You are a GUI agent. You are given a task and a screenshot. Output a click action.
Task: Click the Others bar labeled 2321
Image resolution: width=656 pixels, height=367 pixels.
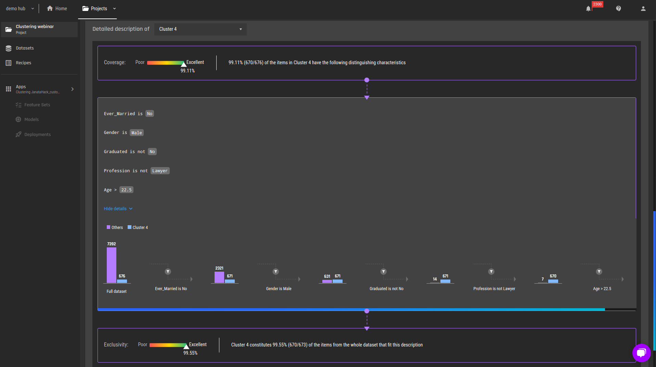click(x=219, y=277)
